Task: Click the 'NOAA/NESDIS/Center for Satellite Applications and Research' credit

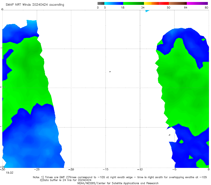Action: coord(118,183)
